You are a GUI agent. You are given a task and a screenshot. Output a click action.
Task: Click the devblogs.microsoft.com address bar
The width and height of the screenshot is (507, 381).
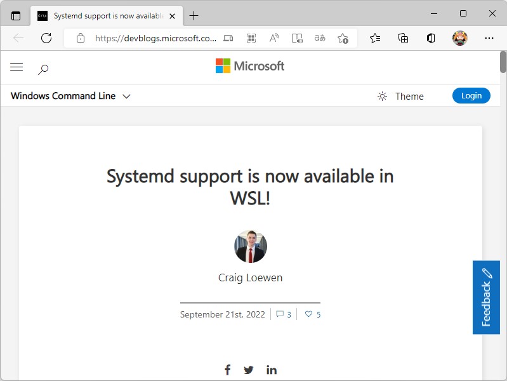tap(155, 38)
